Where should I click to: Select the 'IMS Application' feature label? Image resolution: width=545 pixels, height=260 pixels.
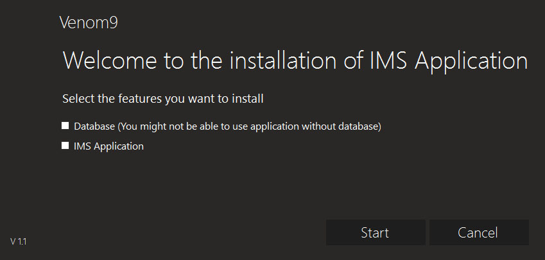[108, 146]
